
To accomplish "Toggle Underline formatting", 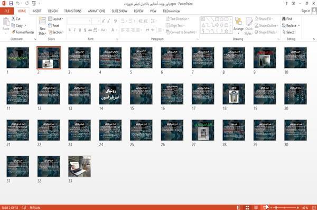I will point(80,30).
